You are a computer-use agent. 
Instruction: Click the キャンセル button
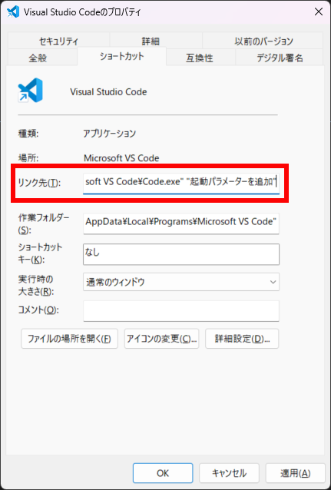pos(229,473)
